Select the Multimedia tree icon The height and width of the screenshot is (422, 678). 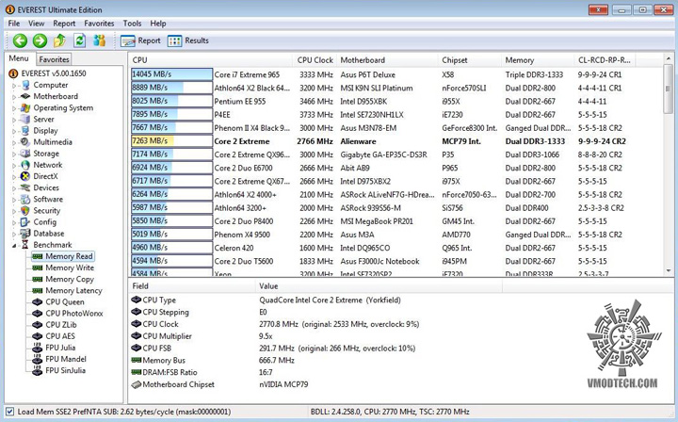tap(25, 142)
